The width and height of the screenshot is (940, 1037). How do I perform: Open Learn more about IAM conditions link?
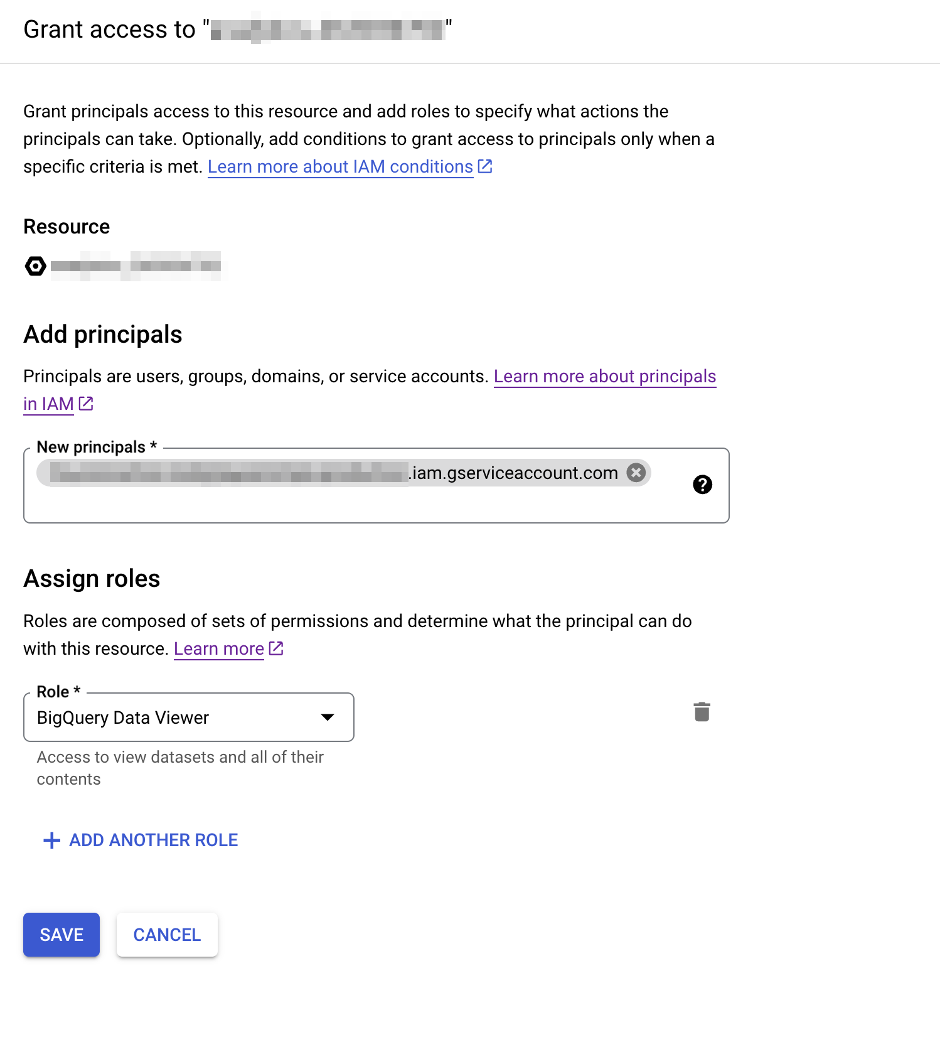click(340, 167)
